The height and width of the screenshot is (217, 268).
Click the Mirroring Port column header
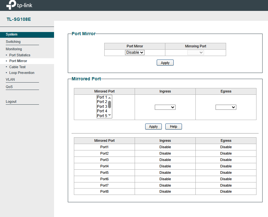coord(195,46)
